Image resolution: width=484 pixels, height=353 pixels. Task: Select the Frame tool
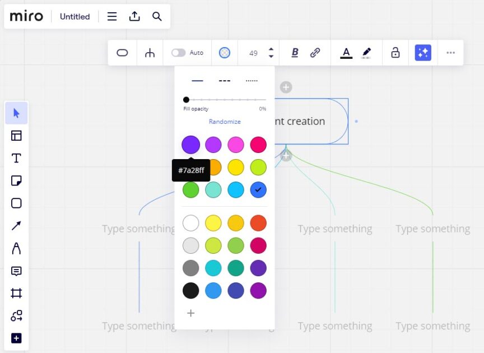tap(16, 292)
